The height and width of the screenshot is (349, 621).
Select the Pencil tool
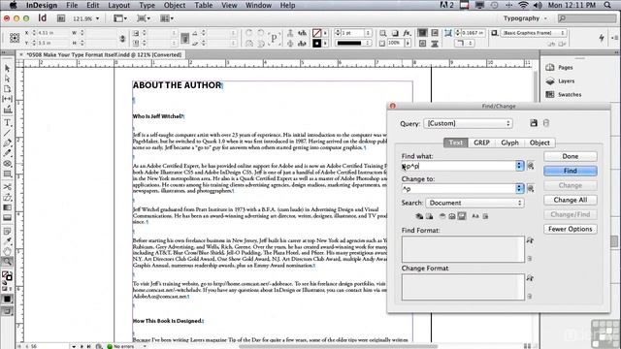[x=7, y=153]
